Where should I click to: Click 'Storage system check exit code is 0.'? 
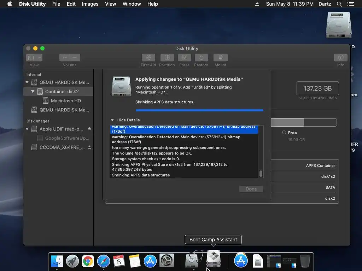click(146, 159)
